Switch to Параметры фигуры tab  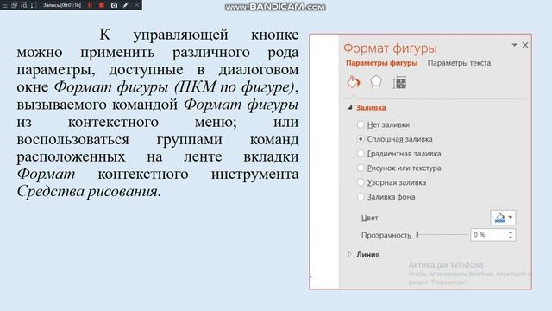pyautogui.click(x=381, y=63)
